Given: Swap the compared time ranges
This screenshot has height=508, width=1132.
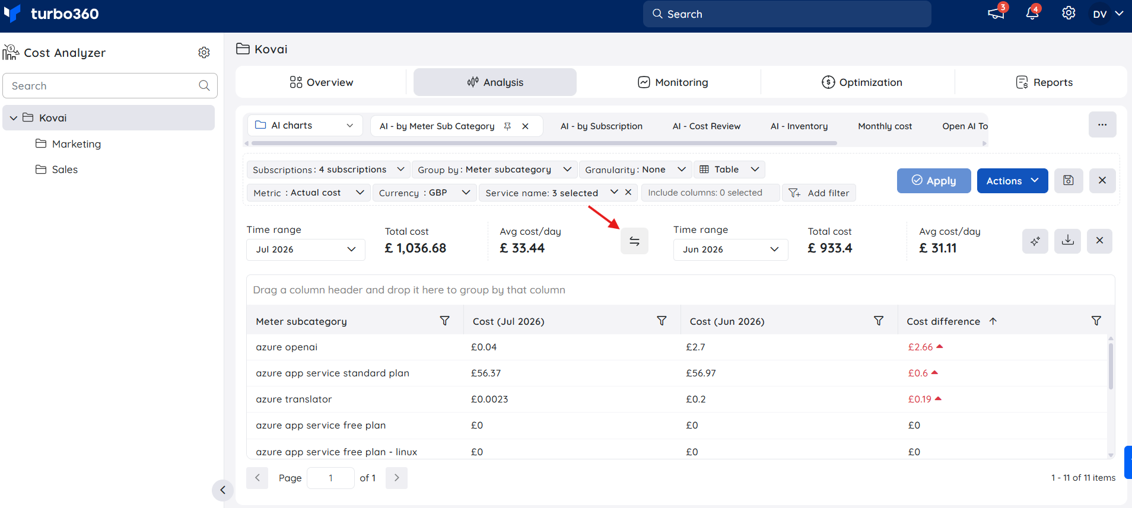Looking at the screenshot, I should click(x=634, y=241).
